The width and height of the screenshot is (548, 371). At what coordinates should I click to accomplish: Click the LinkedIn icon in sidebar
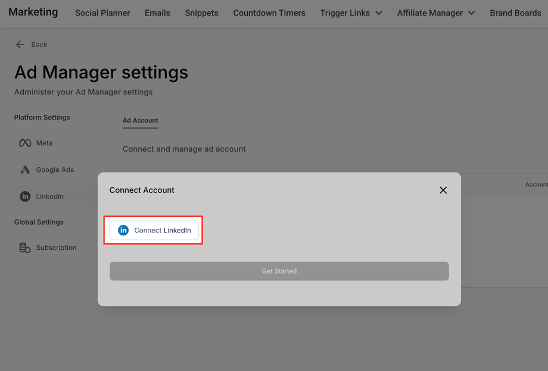coord(25,196)
